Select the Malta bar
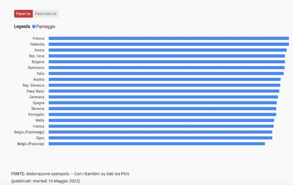The image size is (293, 185). tap(161, 121)
